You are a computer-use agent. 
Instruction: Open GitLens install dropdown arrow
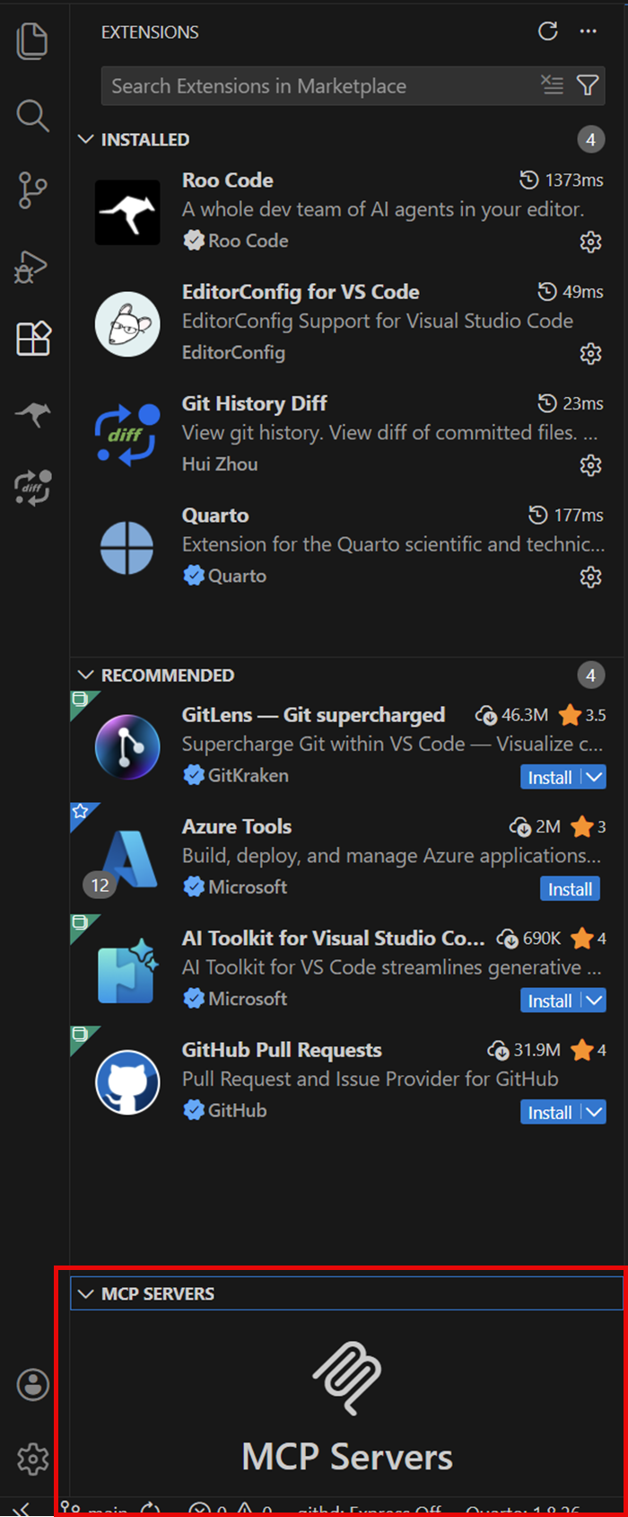[x=594, y=777]
